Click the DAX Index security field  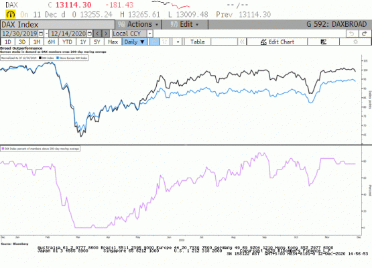coord(58,24)
